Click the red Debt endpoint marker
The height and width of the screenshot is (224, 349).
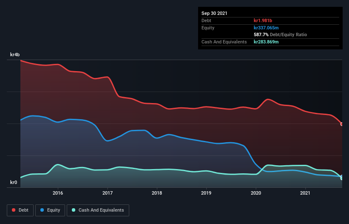342,124
